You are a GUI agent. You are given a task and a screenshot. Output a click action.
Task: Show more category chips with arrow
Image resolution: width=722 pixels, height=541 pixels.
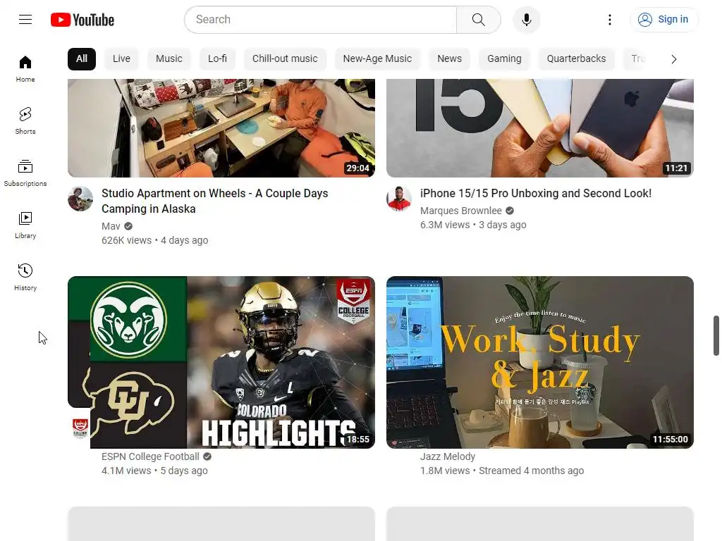673,59
